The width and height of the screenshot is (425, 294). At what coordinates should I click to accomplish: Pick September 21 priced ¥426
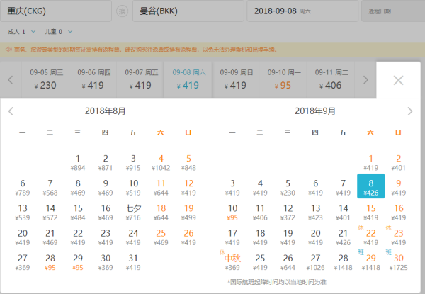click(x=343, y=237)
